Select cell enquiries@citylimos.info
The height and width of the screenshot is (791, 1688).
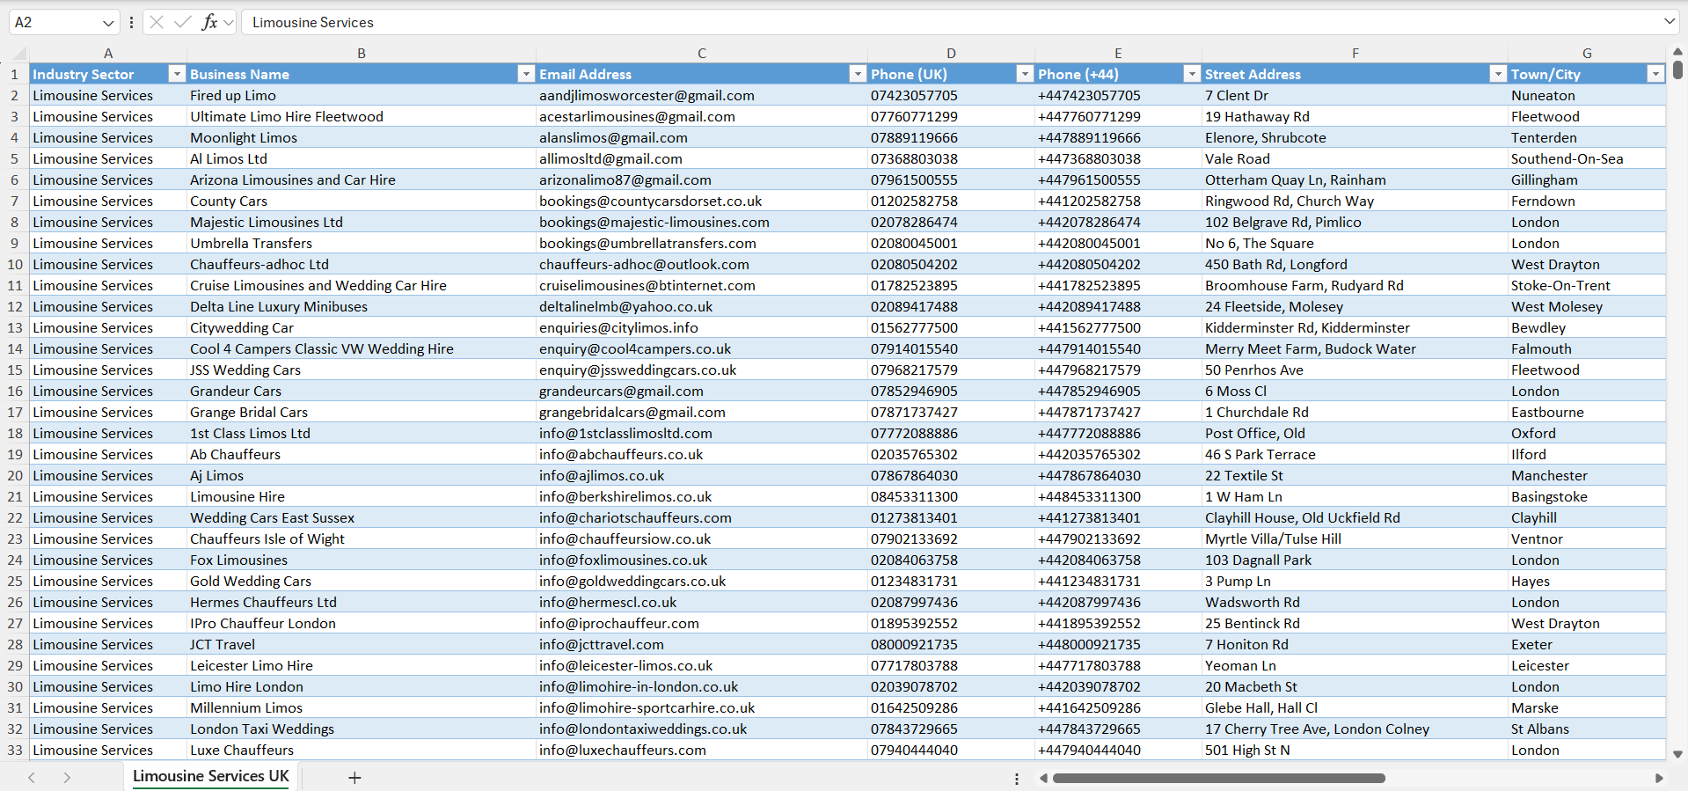[x=701, y=327]
